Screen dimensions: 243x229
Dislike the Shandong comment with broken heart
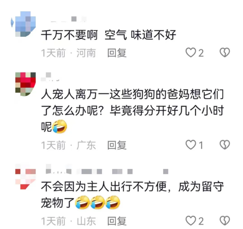(x=225, y=221)
